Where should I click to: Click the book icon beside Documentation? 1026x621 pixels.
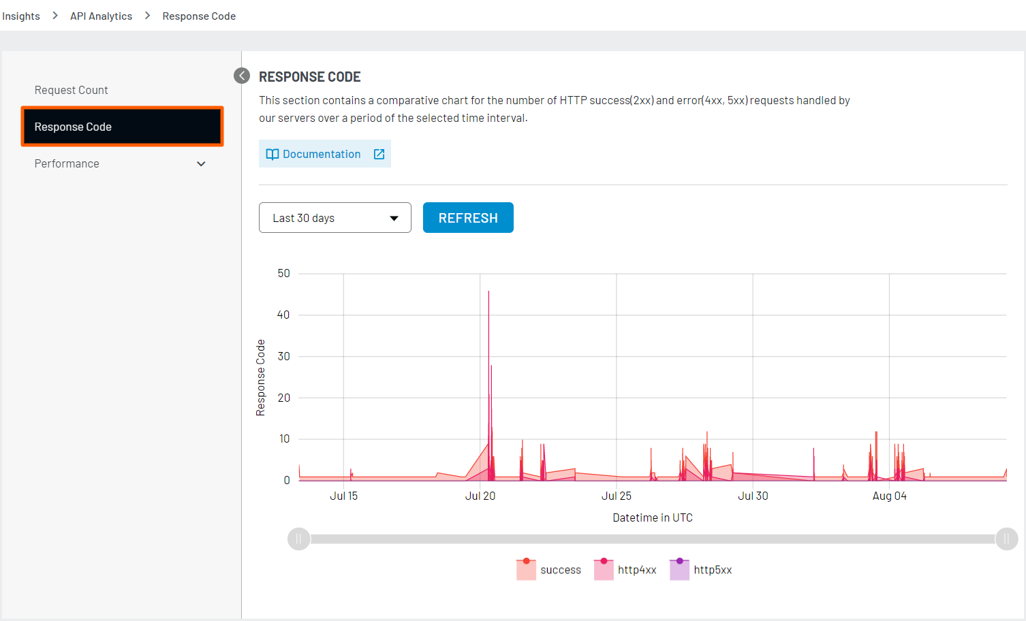[273, 155]
